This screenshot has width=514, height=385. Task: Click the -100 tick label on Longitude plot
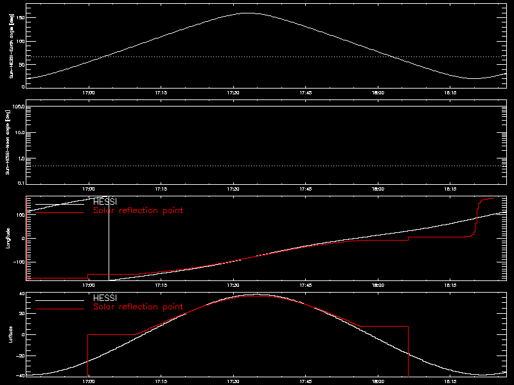[19, 262]
